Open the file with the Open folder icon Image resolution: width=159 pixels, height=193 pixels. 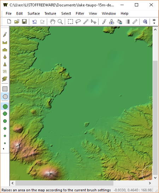(17, 22)
